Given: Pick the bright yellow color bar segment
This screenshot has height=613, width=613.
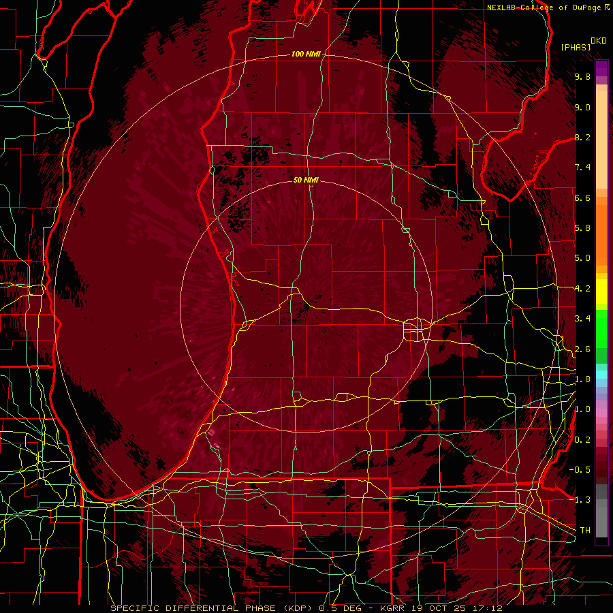Looking at the screenshot, I should pos(601,292).
